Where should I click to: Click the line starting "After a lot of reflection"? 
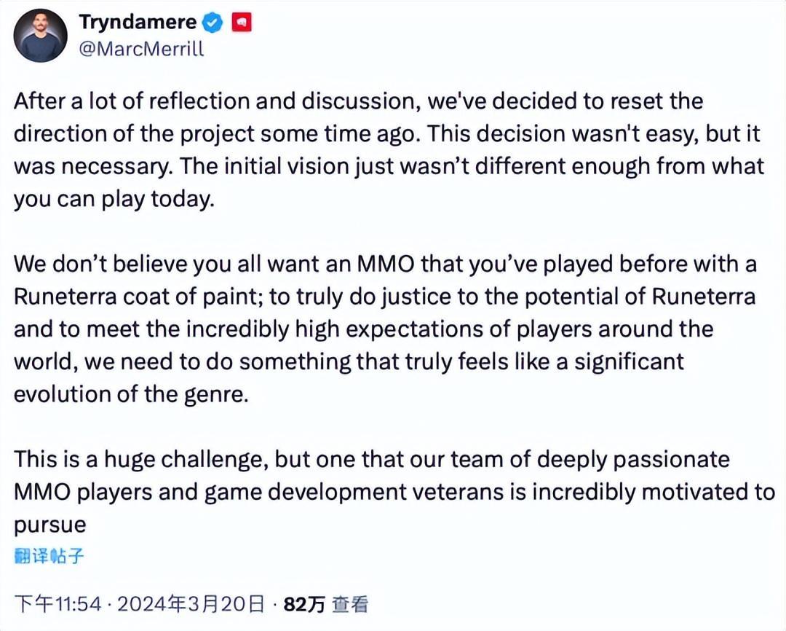click(x=358, y=101)
